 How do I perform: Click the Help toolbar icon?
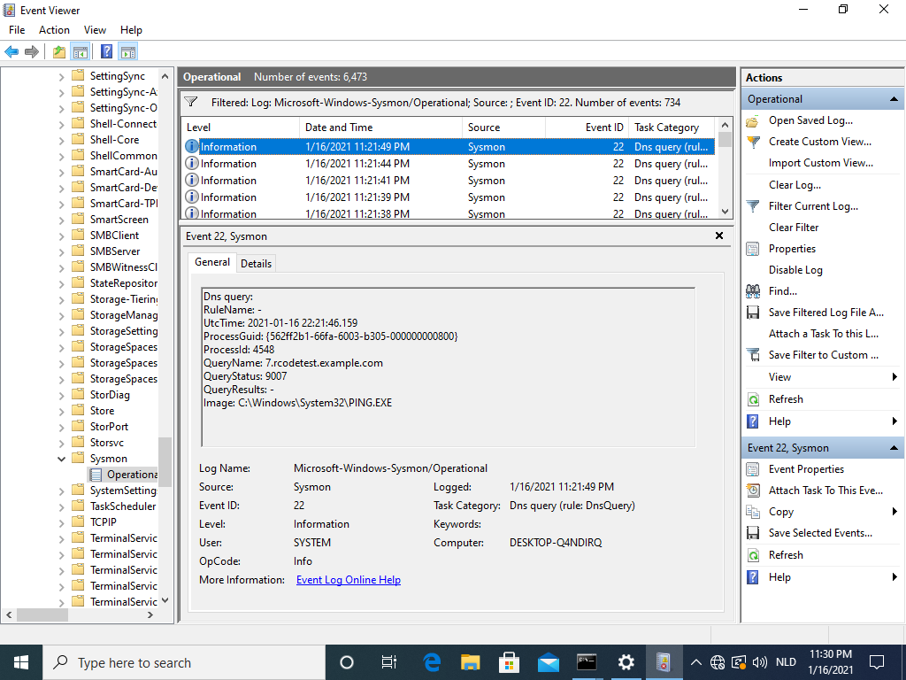click(106, 52)
